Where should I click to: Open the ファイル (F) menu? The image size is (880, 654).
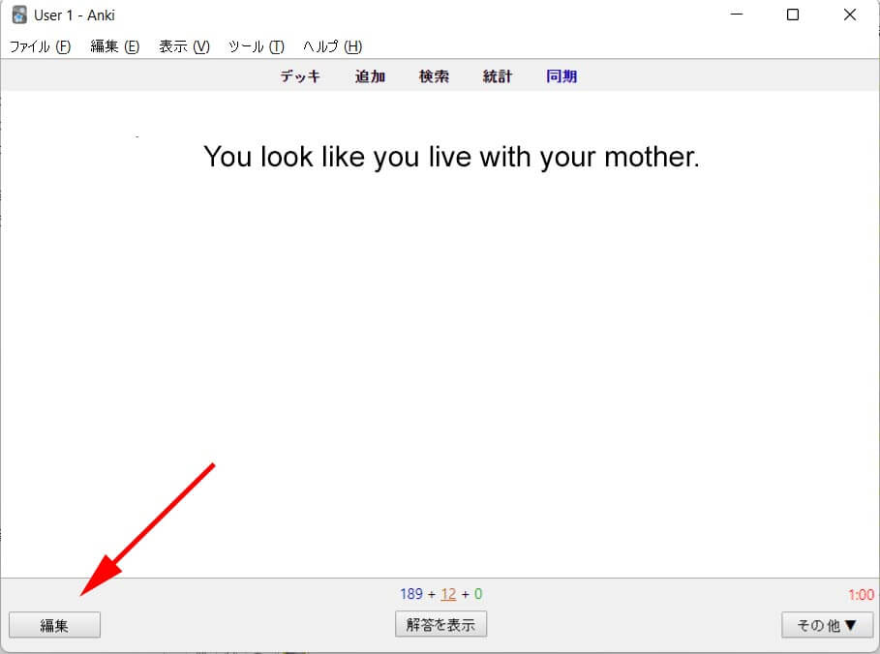tap(40, 46)
